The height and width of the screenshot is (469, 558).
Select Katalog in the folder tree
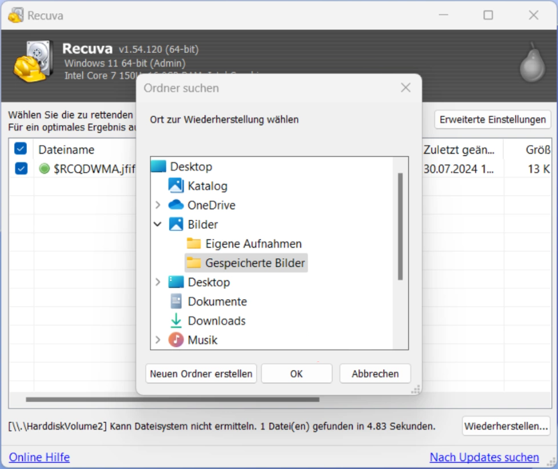tap(207, 186)
